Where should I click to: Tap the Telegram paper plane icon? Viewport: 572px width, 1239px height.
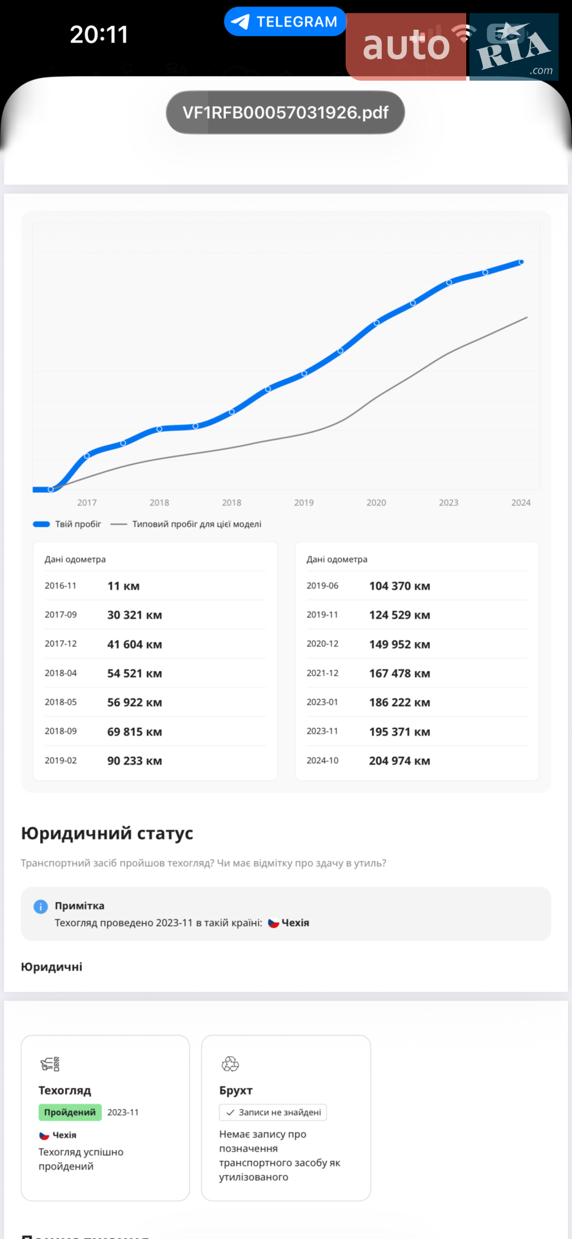tap(240, 22)
